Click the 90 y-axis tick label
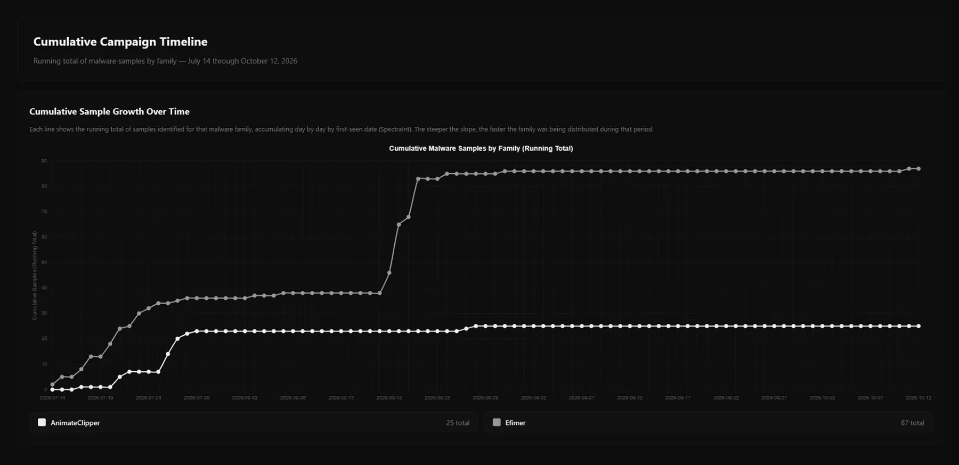 (x=44, y=161)
